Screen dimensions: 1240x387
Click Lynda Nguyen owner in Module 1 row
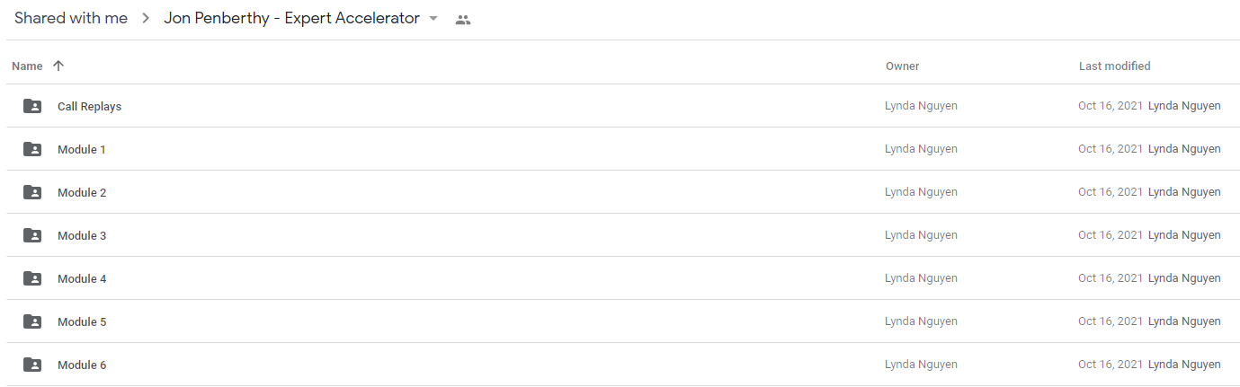point(921,149)
